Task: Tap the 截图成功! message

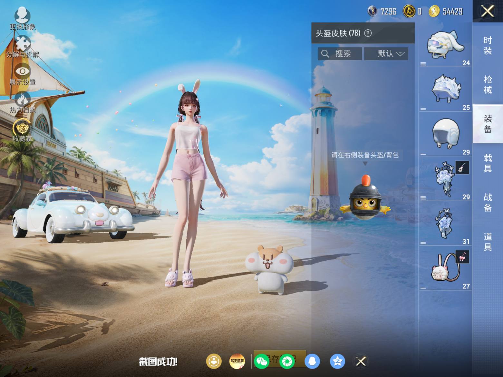Action: pyautogui.click(x=158, y=362)
